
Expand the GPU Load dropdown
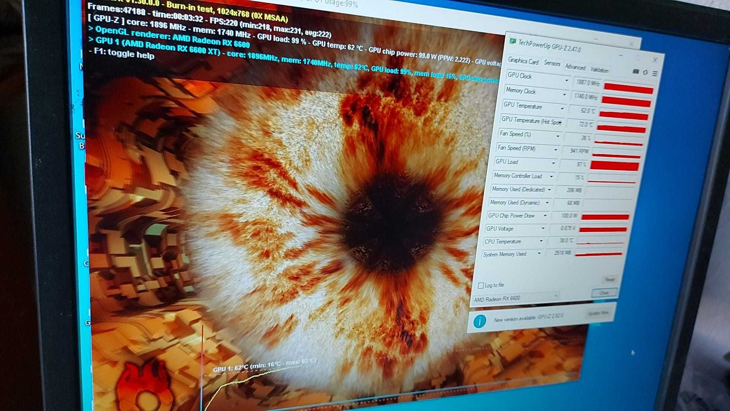(x=553, y=163)
